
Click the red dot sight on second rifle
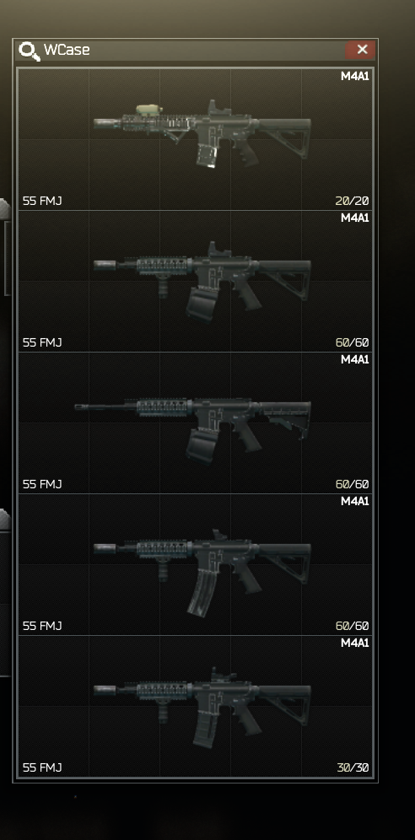(x=218, y=250)
